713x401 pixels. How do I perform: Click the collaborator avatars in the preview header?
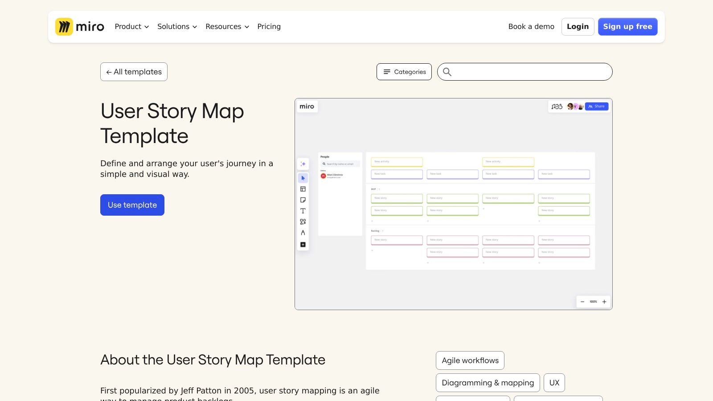tap(575, 106)
